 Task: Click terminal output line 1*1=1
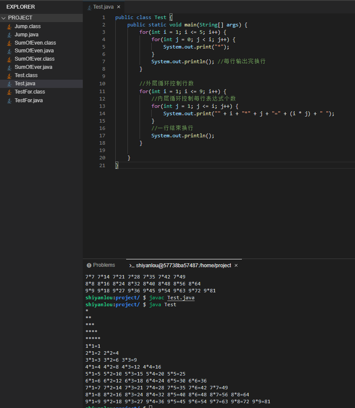(93, 346)
